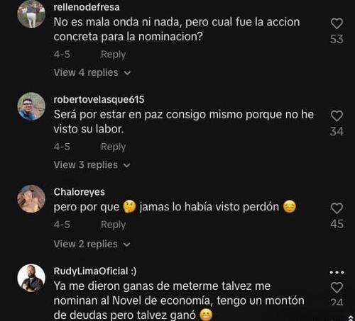Viewport: 355px width, 321px height.
Task: Open Chaloreyes profile avatar
Action: (31, 198)
